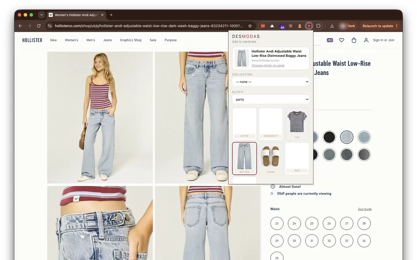Select waist size 33
Viewport: 417px width, 260px height.
coord(347,241)
